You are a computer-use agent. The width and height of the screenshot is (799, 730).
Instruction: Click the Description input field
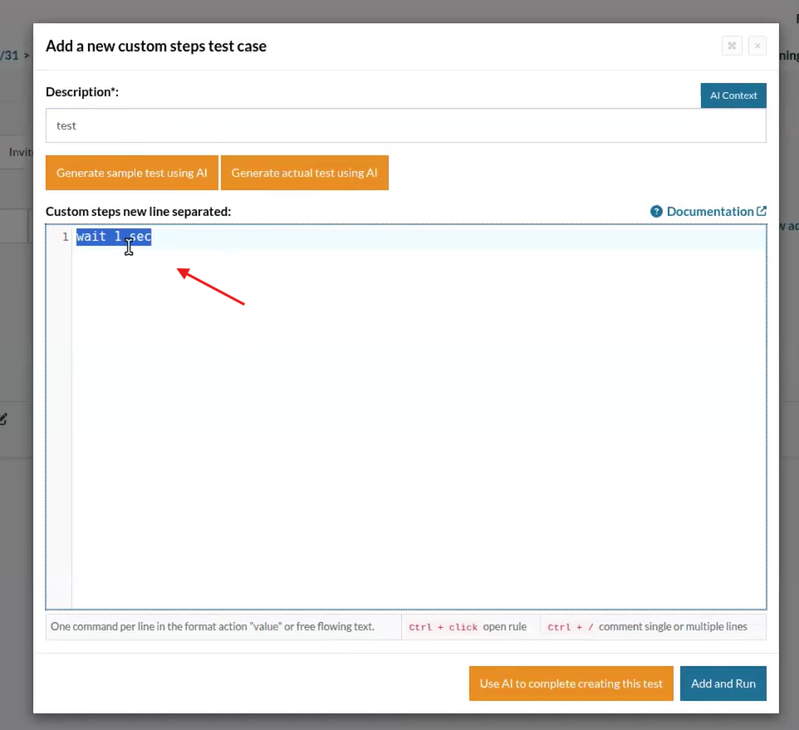pyautogui.click(x=405, y=125)
